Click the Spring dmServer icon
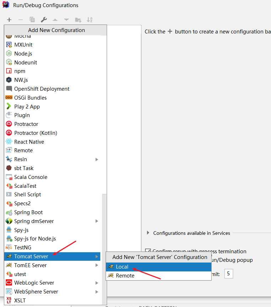 click(x=9, y=221)
